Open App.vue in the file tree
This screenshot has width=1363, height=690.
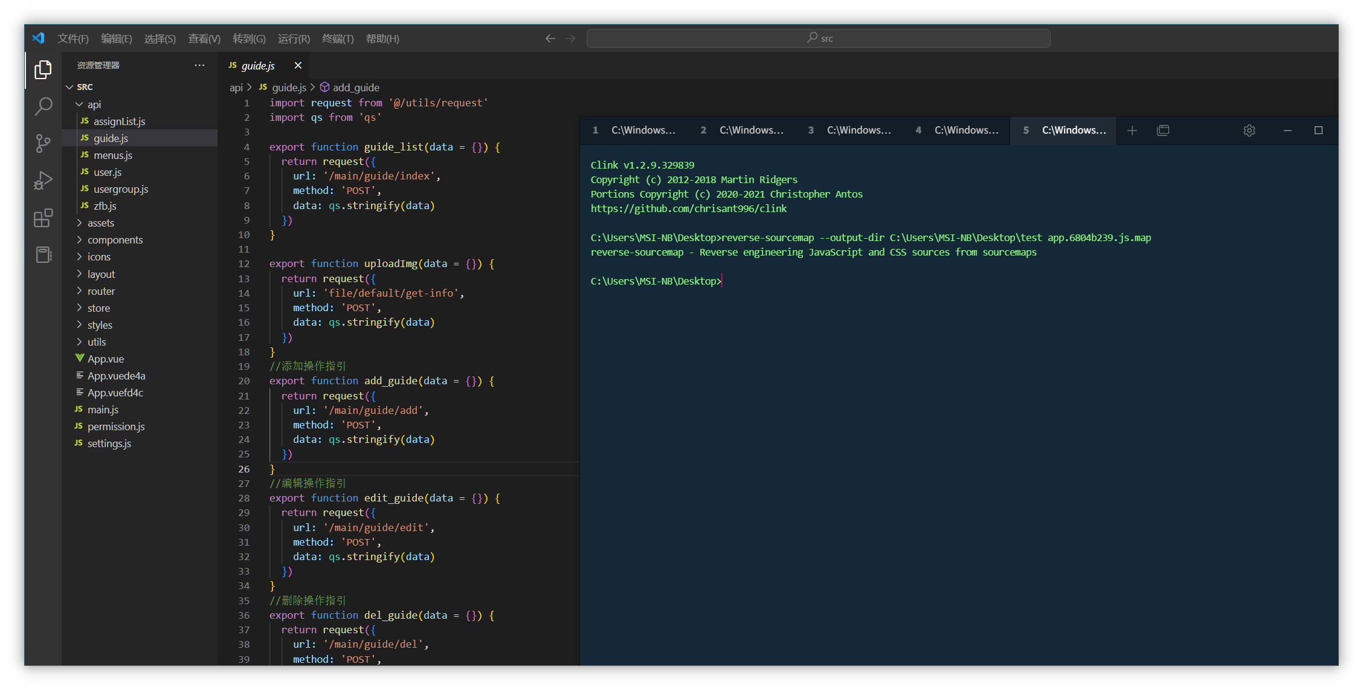(x=106, y=359)
